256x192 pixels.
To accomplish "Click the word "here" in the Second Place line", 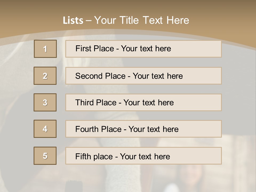I will 175,76.
